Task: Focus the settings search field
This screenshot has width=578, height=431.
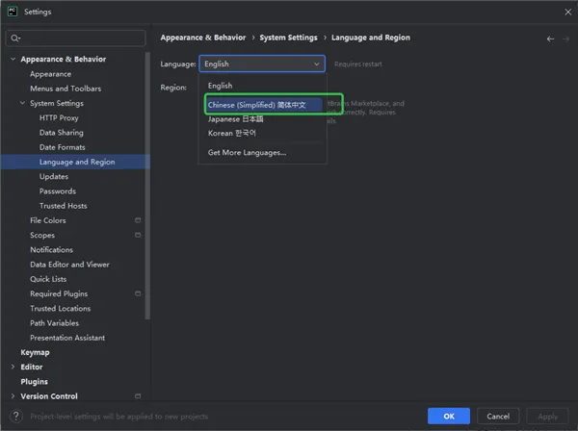Action: [82, 38]
